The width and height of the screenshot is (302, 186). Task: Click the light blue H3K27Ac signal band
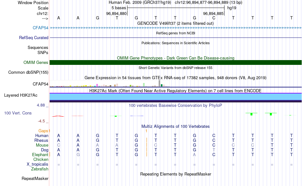pyautogui.click(x=176, y=97)
